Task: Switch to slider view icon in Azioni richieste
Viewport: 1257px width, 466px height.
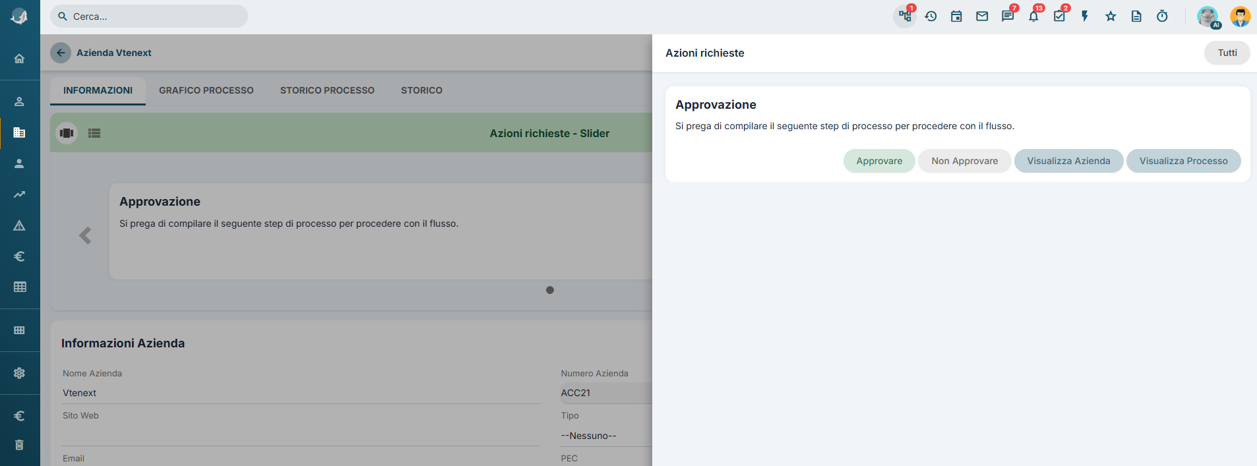Action: click(x=67, y=133)
